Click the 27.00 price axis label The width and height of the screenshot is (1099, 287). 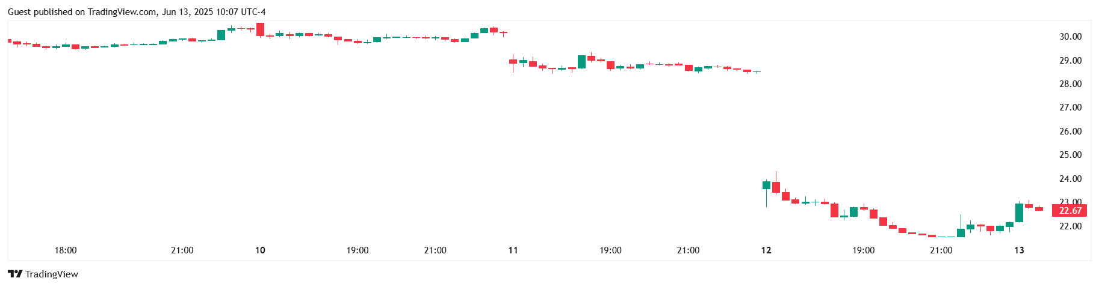[1070, 107]
